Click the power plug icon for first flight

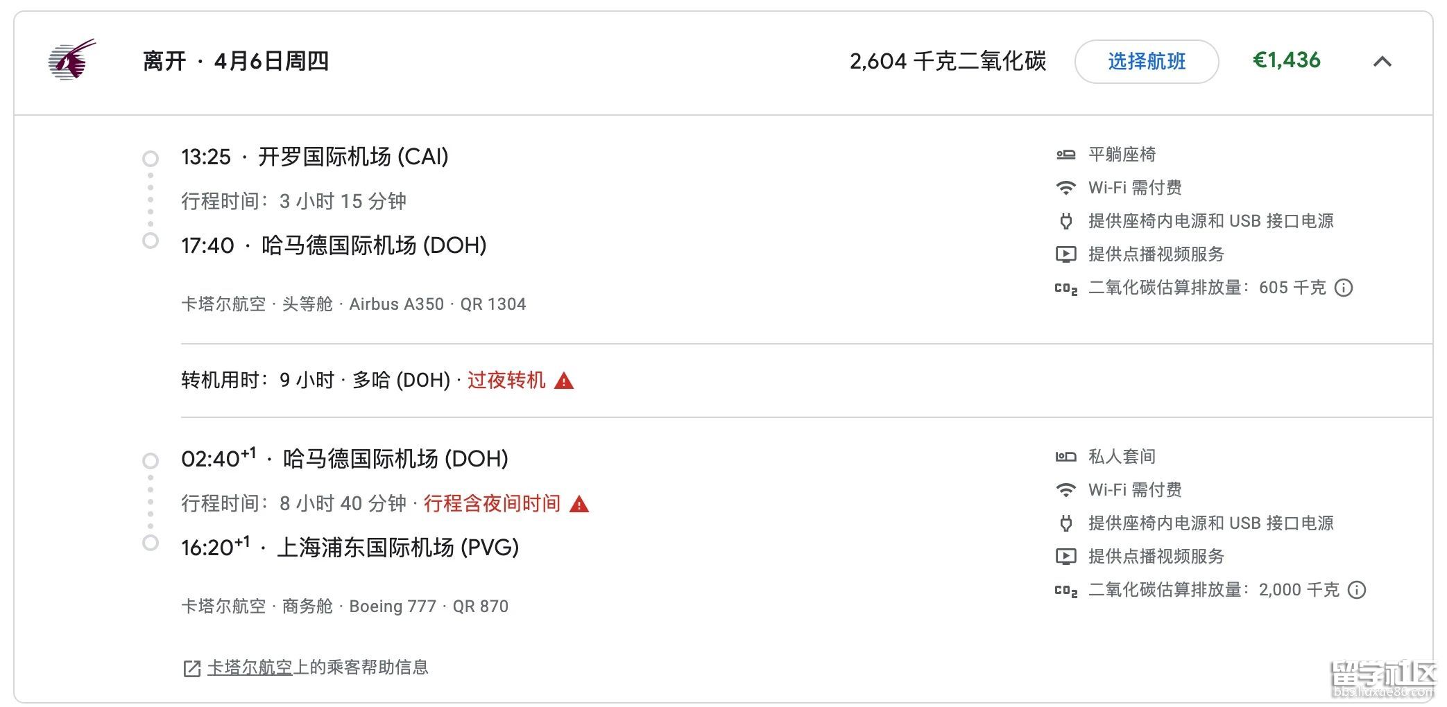pos(1065,221)
